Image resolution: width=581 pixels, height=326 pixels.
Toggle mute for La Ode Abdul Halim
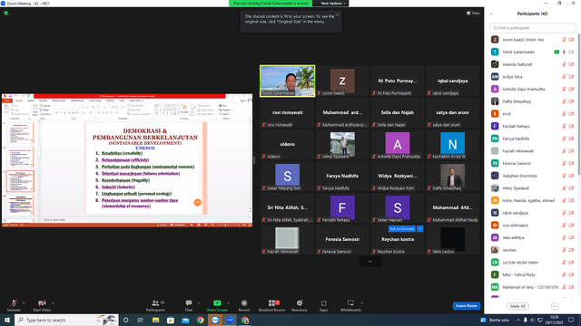tap(564, 263)
